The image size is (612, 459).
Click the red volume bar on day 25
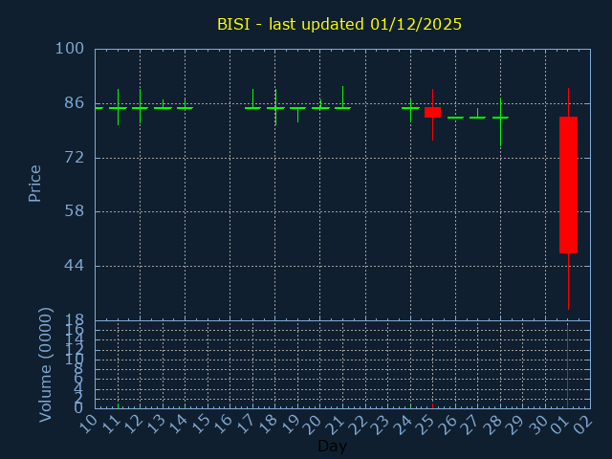[x=432, y=405]
